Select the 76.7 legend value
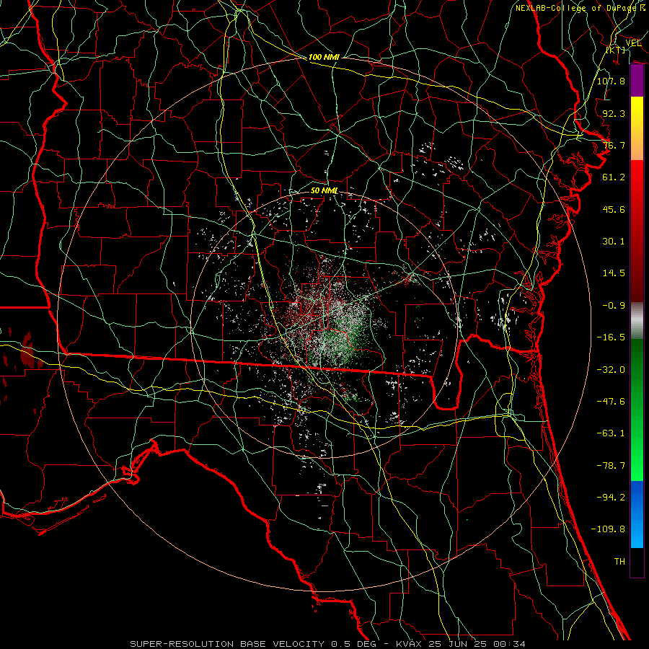 [614, 145]
